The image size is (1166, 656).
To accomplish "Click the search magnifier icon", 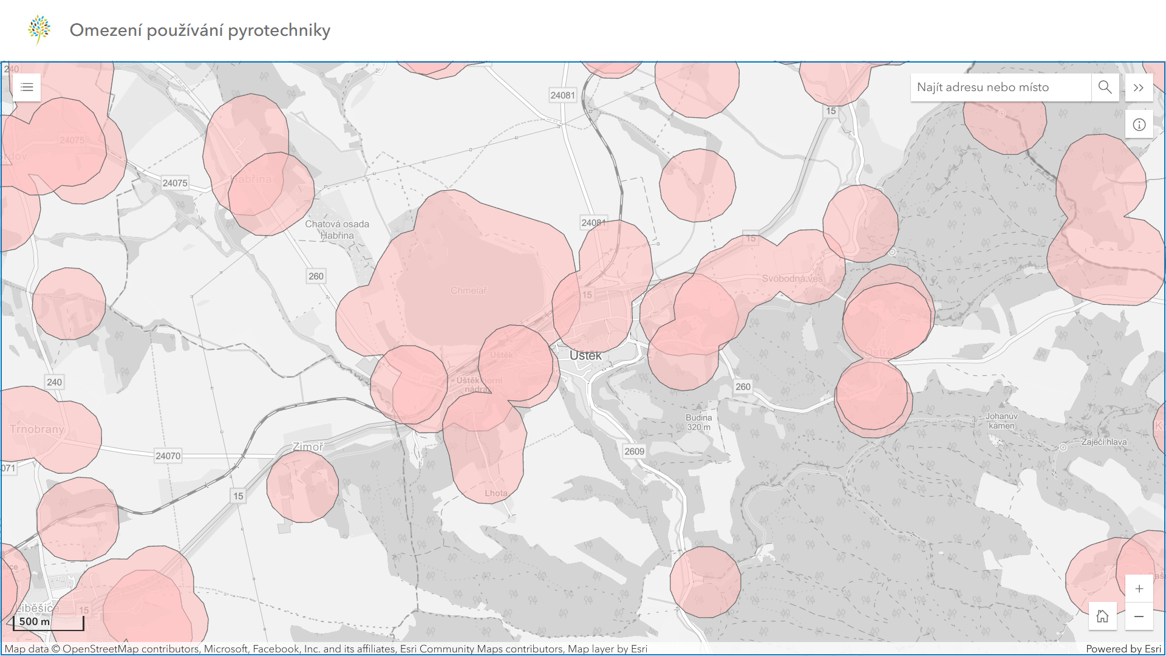I will (1105, 87).
